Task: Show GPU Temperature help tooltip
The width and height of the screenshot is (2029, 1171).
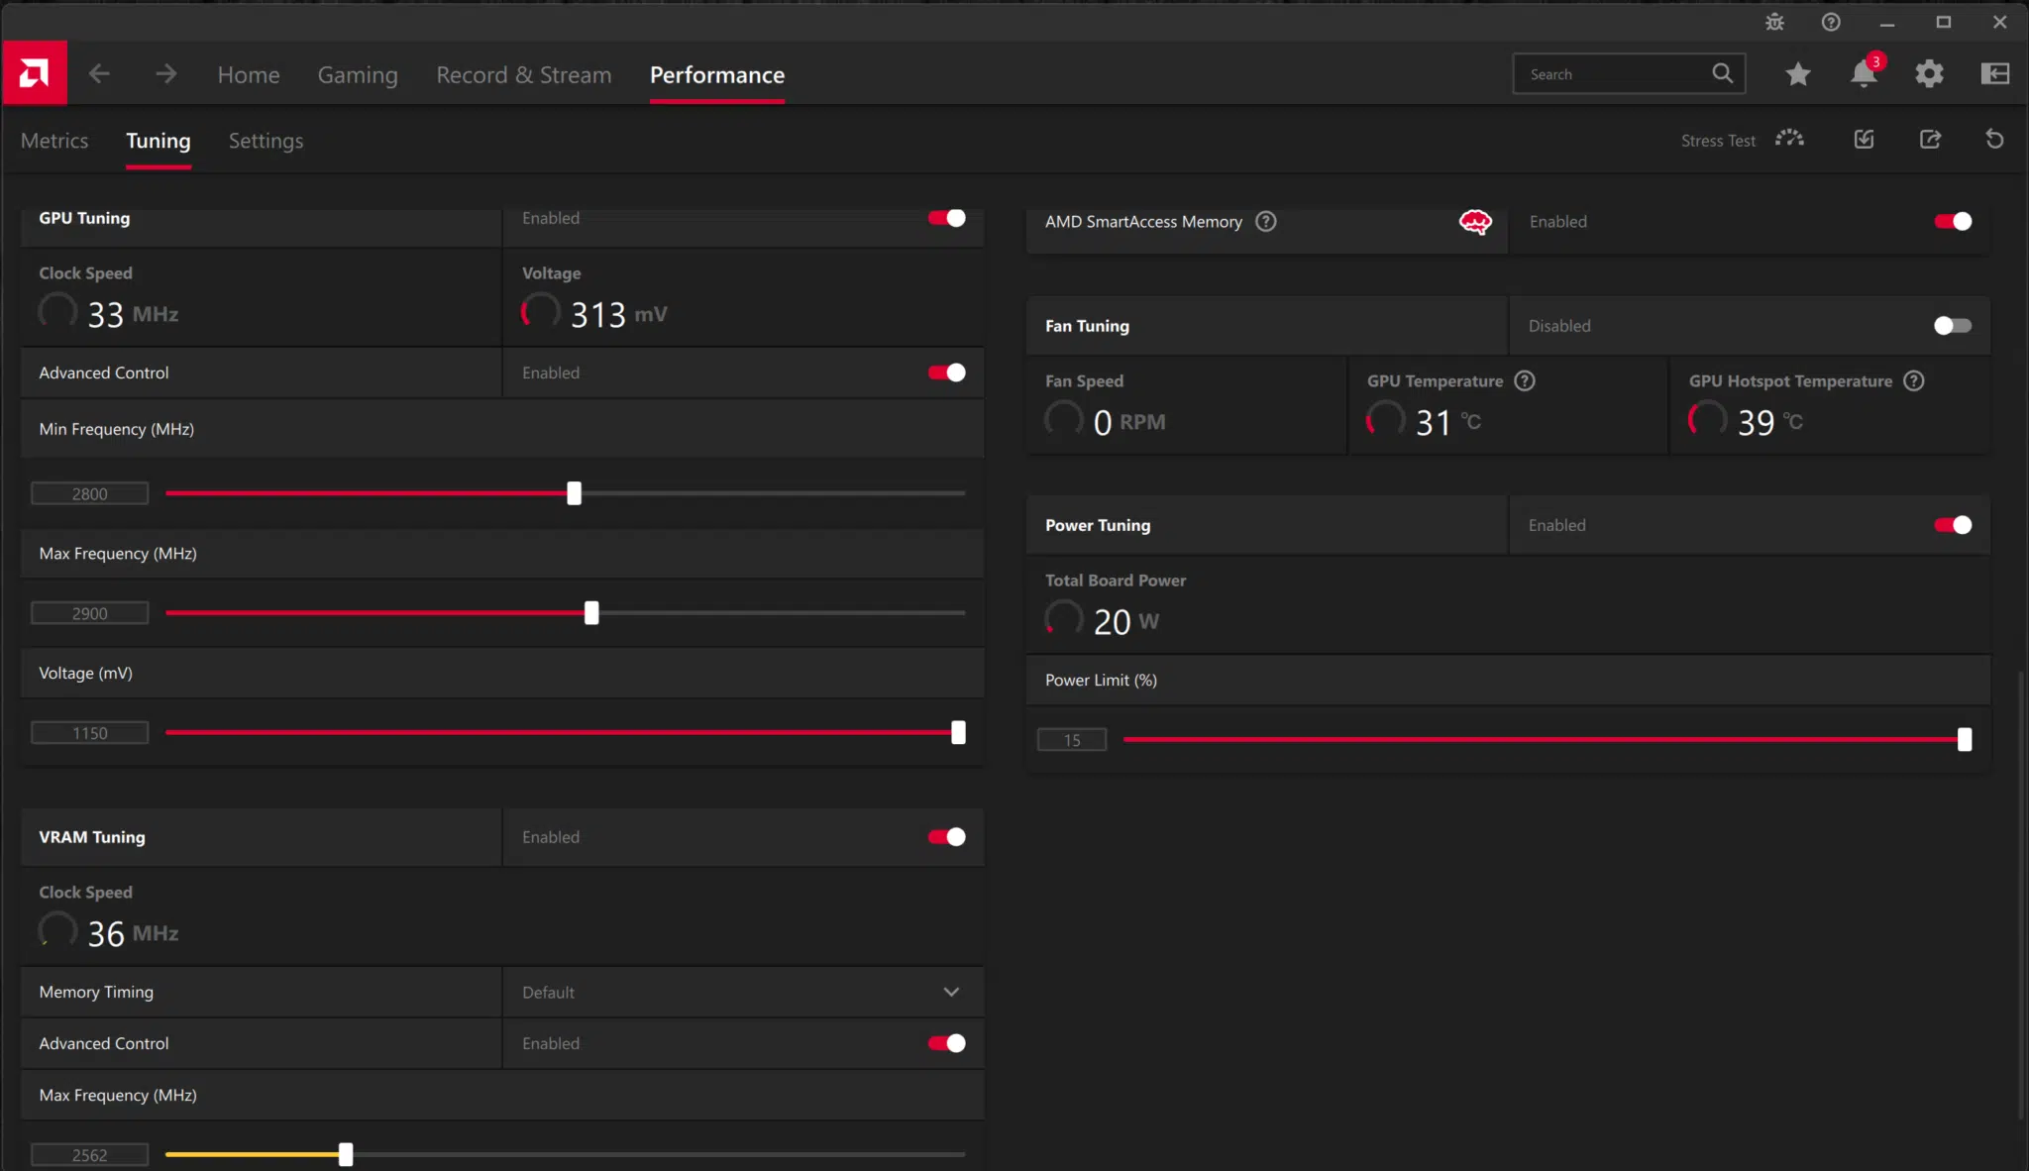Action: coord(1525,380)
